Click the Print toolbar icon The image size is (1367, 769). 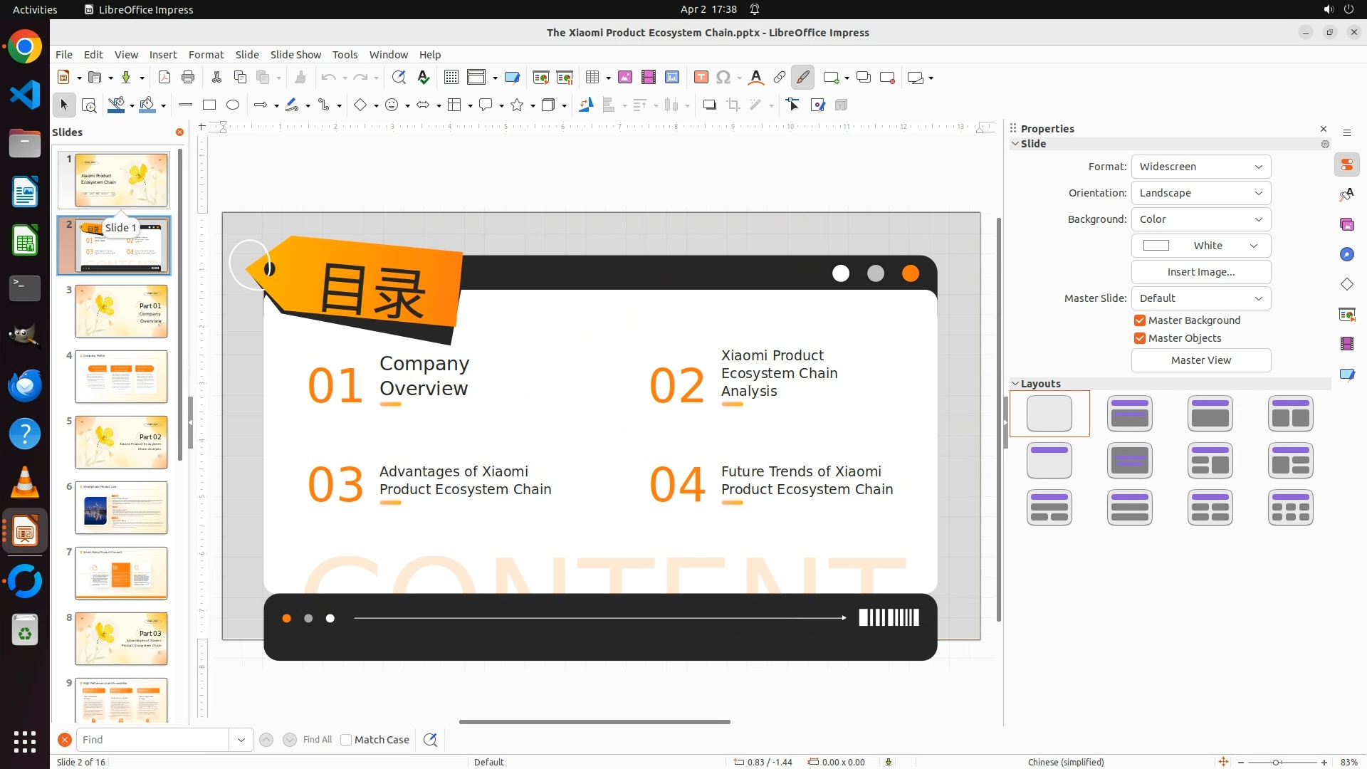[x=188, y=78]
